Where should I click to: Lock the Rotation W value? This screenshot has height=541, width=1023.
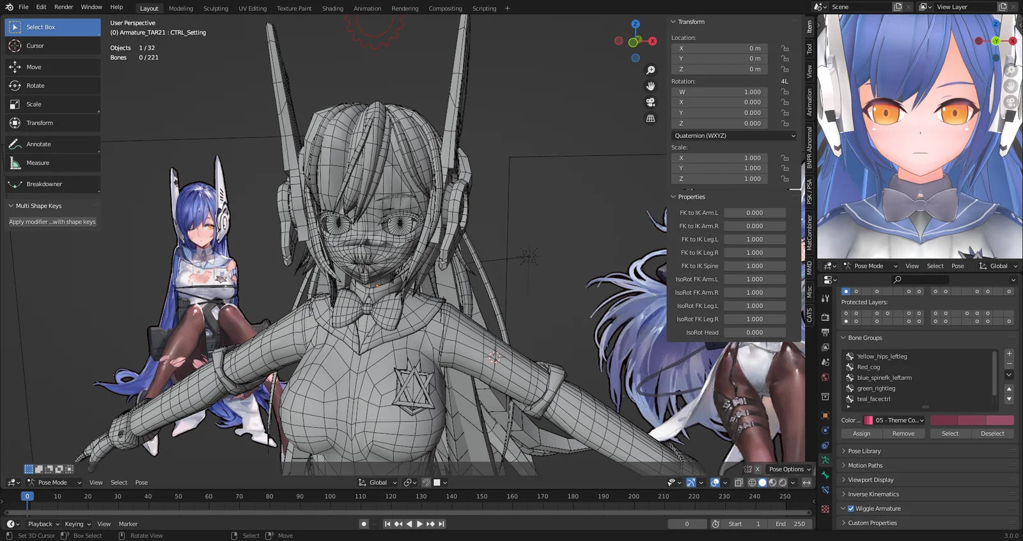click(785, 92)
